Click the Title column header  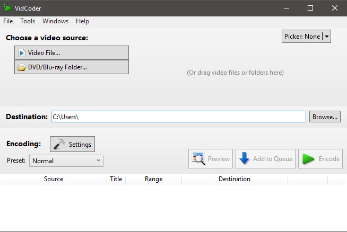pyautogui.click(x=116, y=179)
